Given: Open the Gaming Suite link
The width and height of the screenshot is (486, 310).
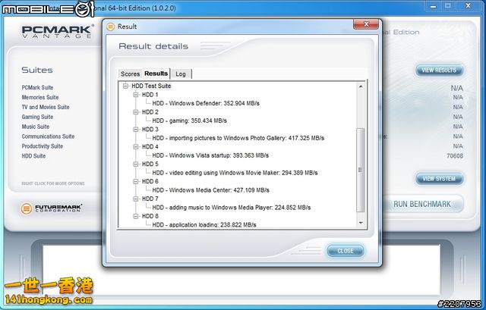Looking at the screenshot, I should (x=37, y=117).
